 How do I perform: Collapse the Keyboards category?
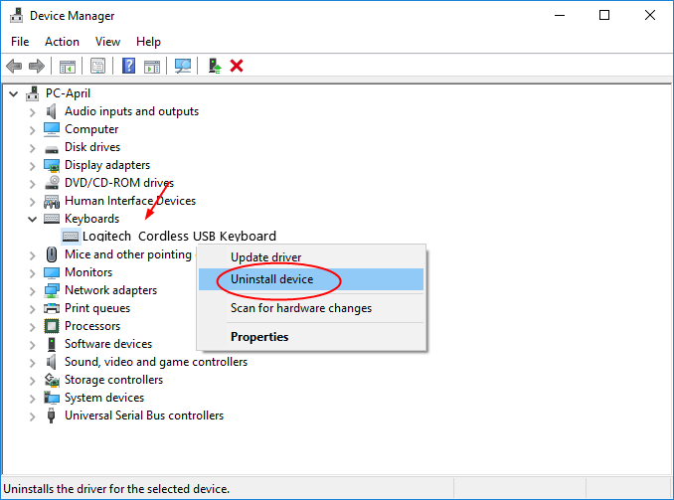coord(32,219)
